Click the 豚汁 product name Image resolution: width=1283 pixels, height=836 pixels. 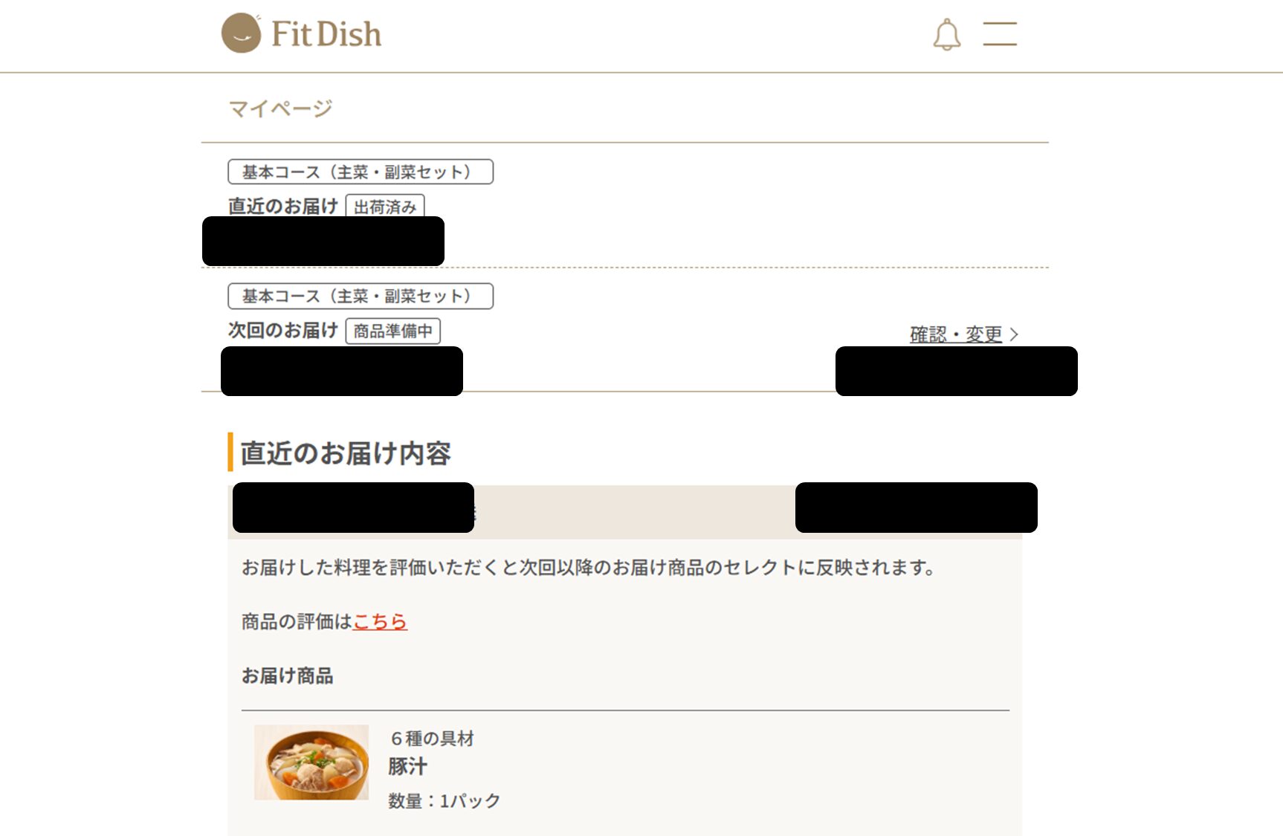click(x=407, y=766)
